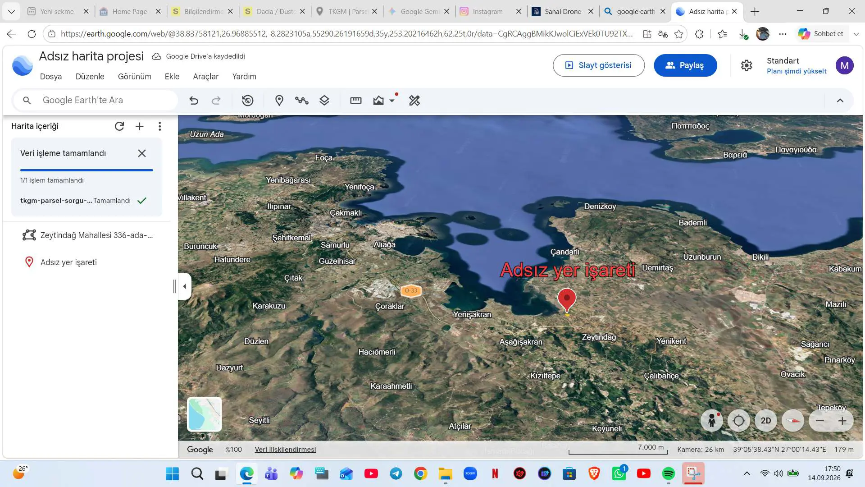
Task: Open Windows Start menu
Action: pyautogui.click(x=172, y=473)
